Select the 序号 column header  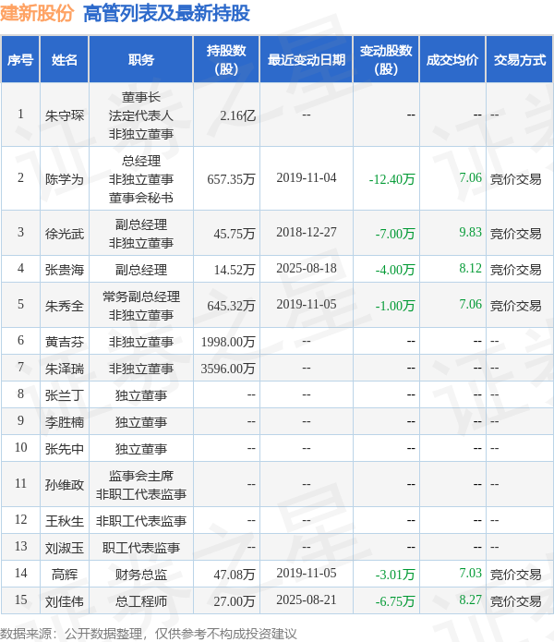tap(20, 60)
